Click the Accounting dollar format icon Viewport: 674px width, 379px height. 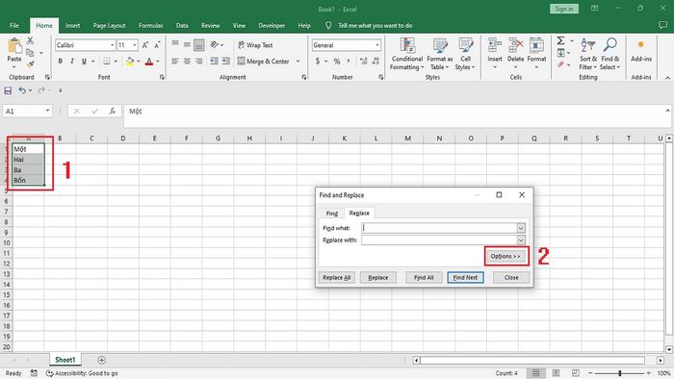click(x=318, y=62)
